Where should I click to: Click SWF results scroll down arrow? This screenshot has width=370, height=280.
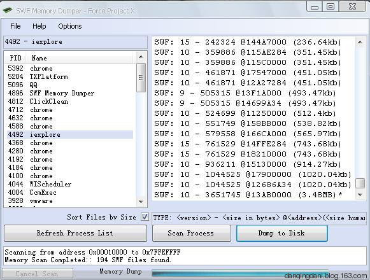(360, 195)
